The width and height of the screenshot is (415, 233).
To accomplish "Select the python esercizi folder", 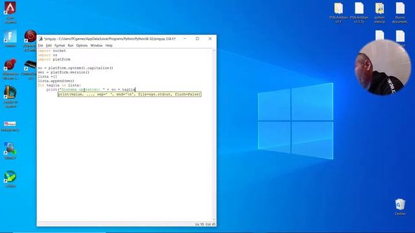I will click(379, 13).
